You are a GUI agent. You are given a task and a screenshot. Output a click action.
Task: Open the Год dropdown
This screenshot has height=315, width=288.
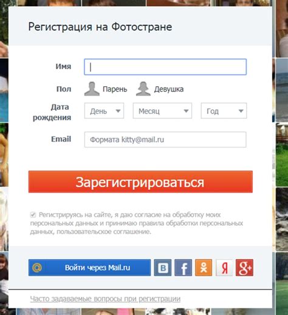(224, 110)
